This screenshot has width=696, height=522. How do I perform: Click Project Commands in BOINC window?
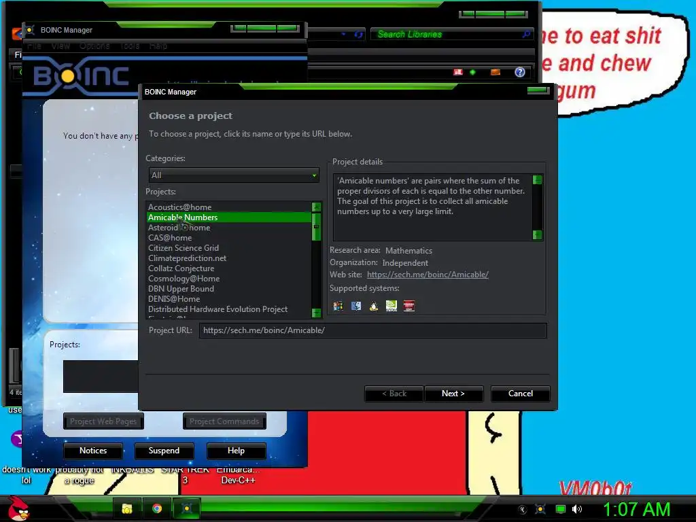click(x=224, y=421)
